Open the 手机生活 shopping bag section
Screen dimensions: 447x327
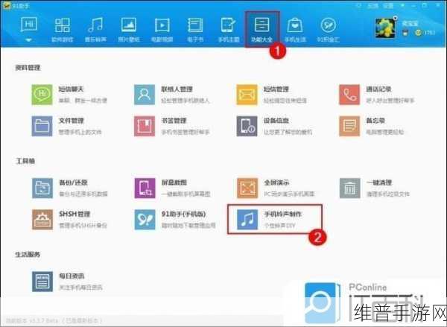point(295,30)
